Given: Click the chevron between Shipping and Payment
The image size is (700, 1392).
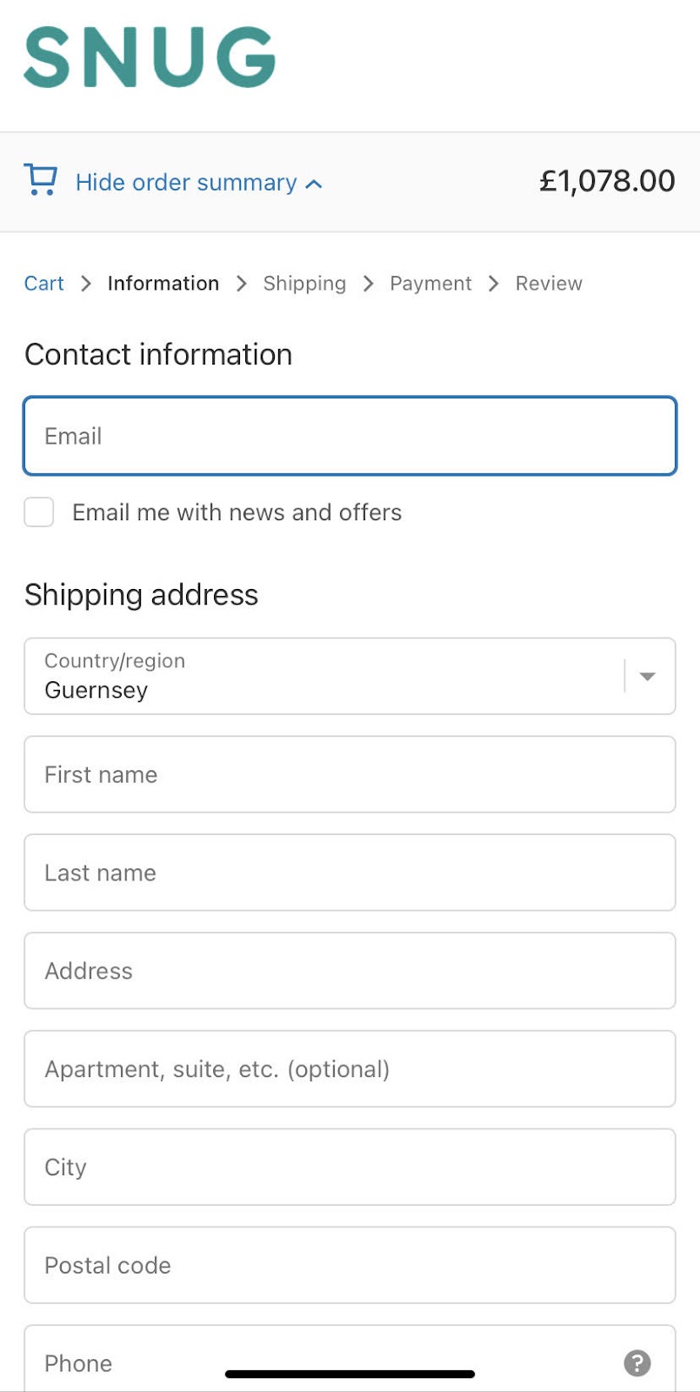Looking at the screenshot, I should 368,283.
